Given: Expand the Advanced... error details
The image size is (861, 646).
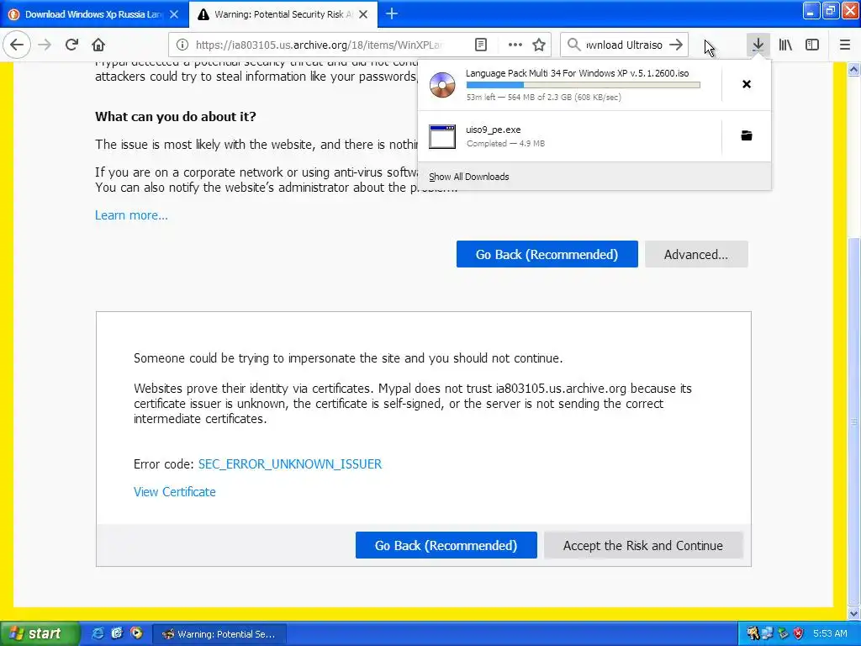Looking at the screenshot, I should click(x=695, y=254).
